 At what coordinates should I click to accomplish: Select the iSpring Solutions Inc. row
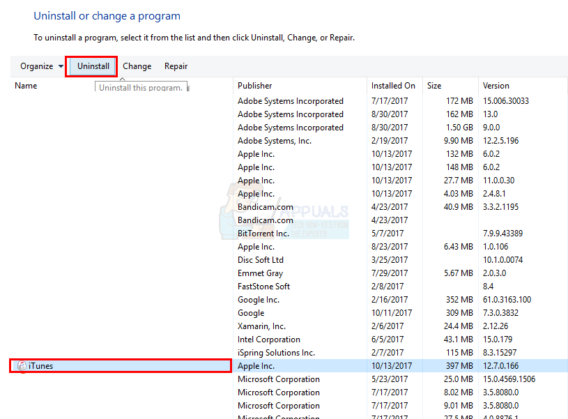click(276, 353)
